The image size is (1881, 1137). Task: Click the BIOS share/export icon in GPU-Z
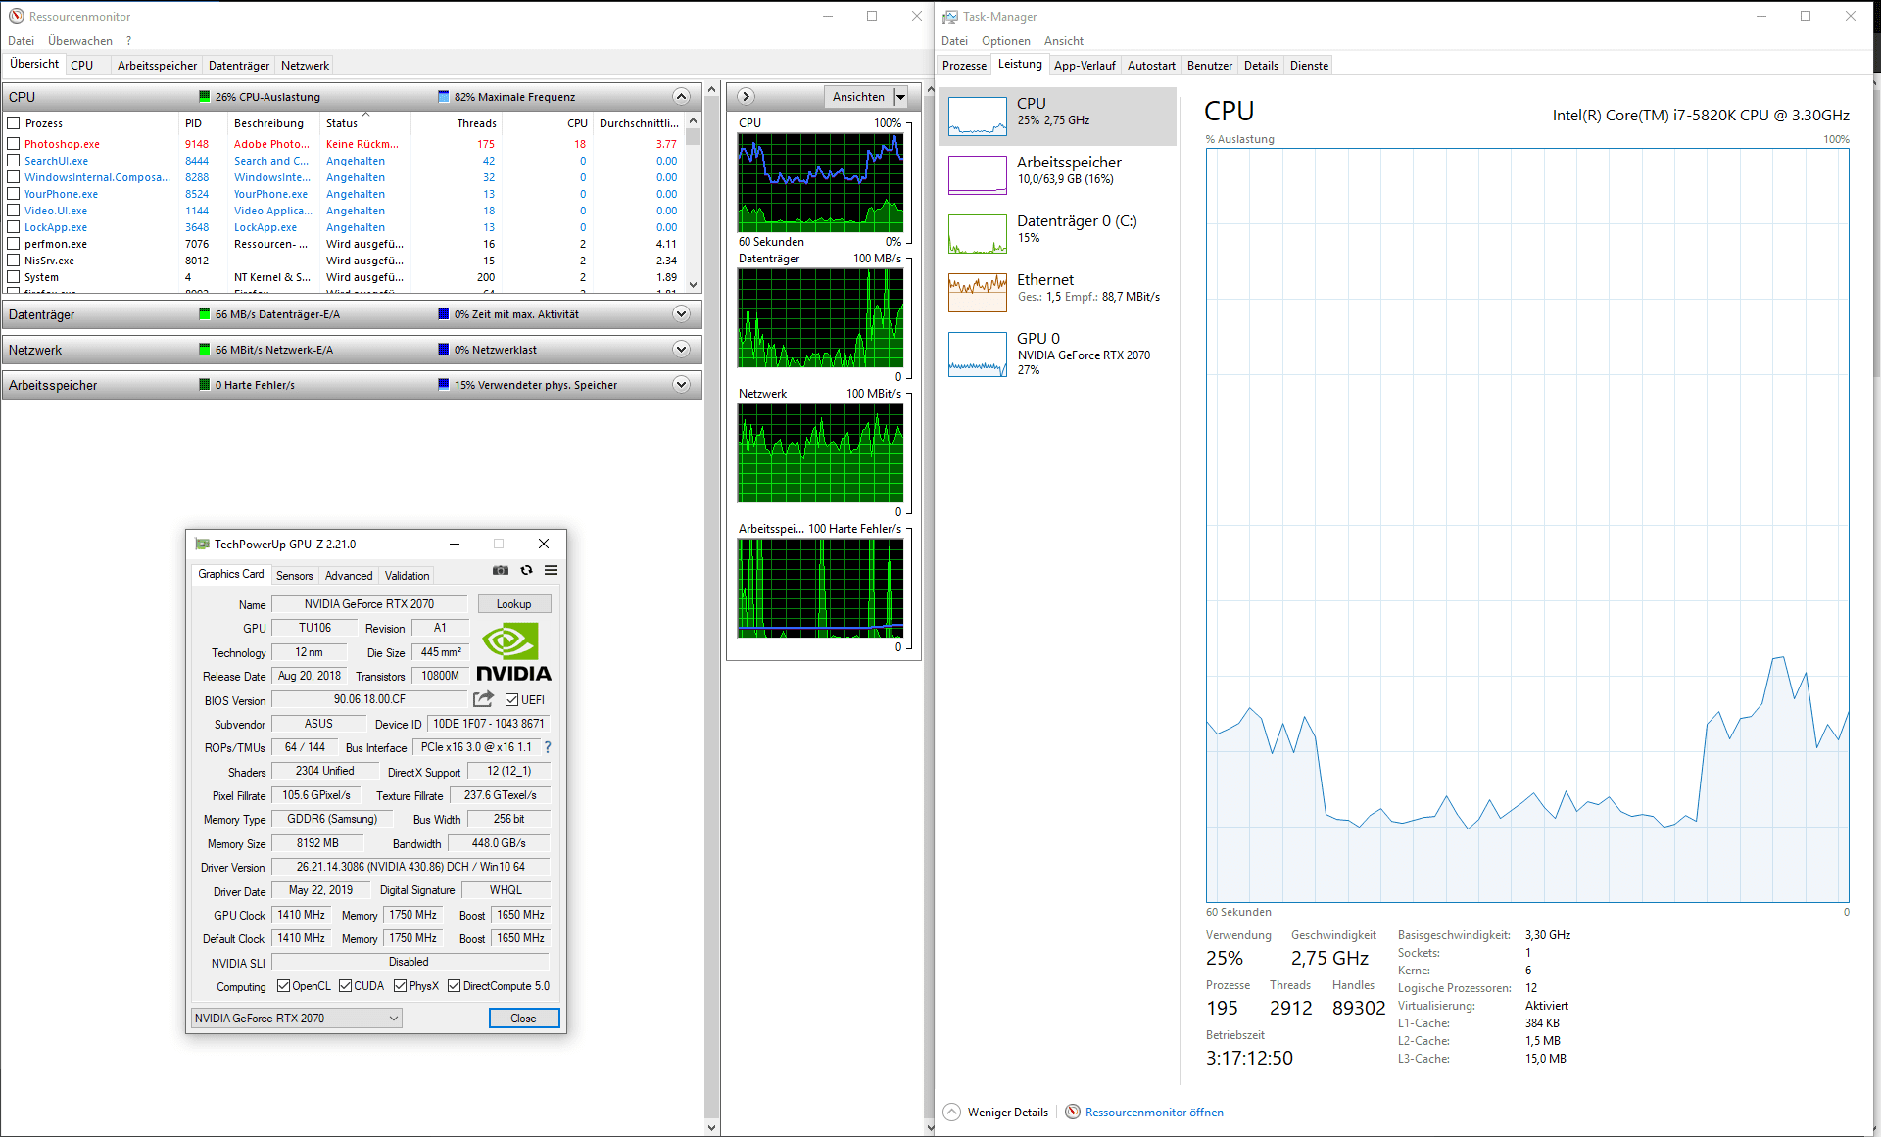[483, 699]
